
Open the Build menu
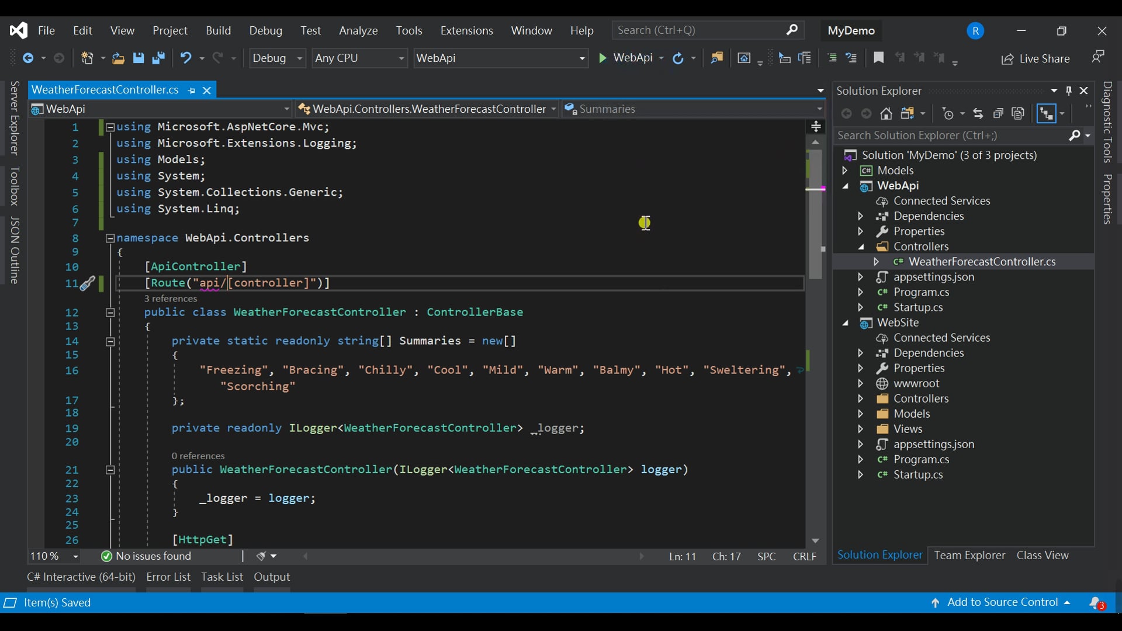pos(218,30)
